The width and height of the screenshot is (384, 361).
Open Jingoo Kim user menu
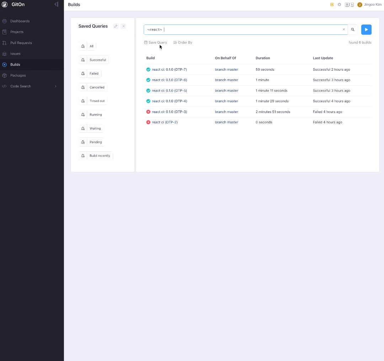(369, 5)
